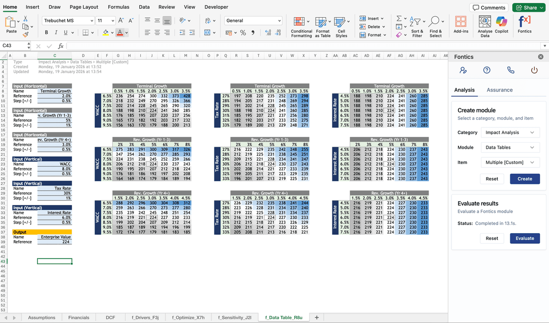
Task: Open Cell Styles gallery
Action: (342, 27)
